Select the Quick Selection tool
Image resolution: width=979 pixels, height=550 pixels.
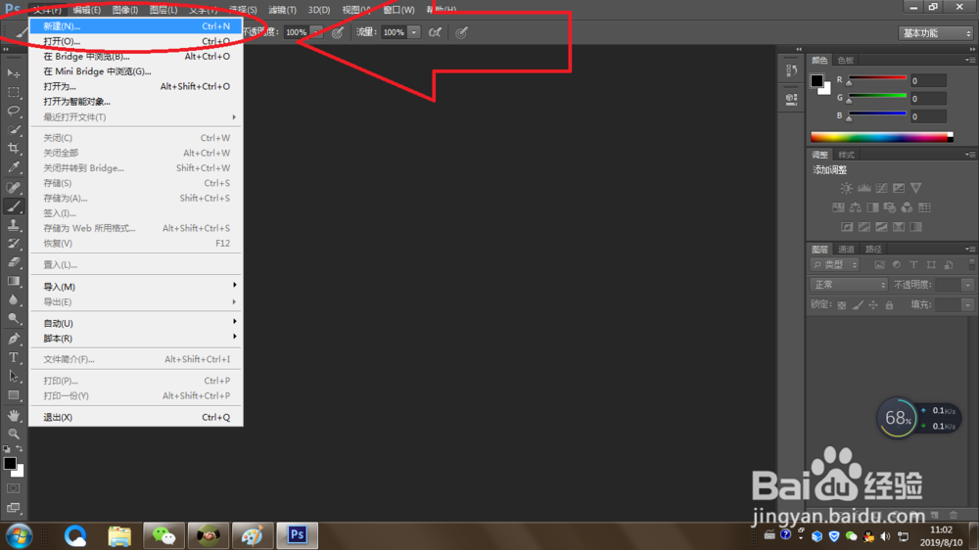point(13,130)
